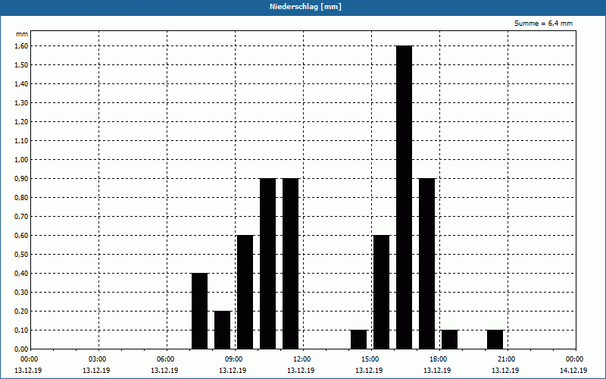Pick the 1,30 y-axis value
Screen dimensions: 606x379
pyautogui.click(x=21, y=102)
